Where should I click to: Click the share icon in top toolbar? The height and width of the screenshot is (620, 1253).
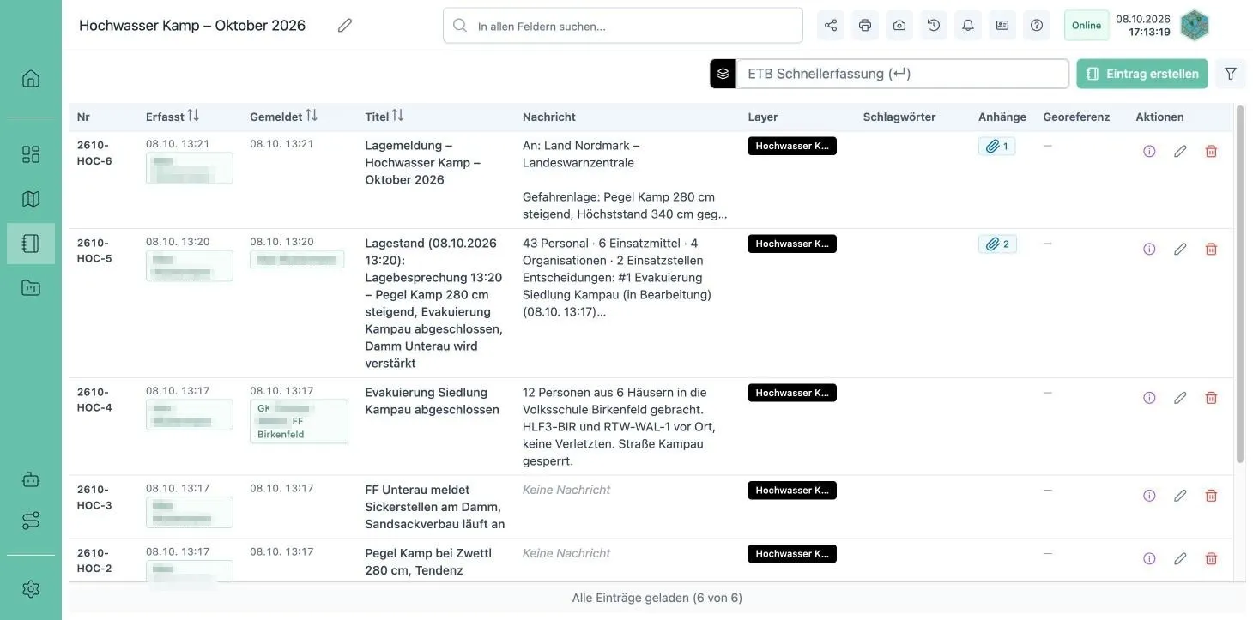tap(831, 26)
